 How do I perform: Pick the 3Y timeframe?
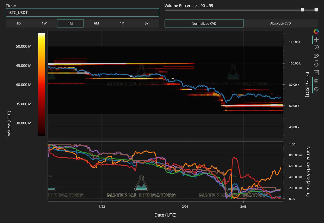coord(147,23)
